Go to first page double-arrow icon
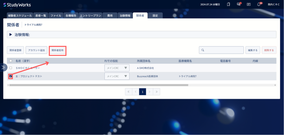The image size is (284, 135). (129, 92)
